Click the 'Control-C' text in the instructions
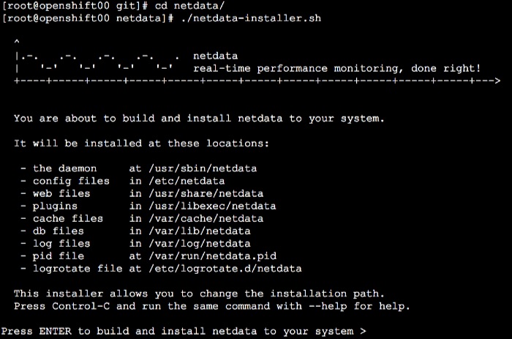 point(81,306)
